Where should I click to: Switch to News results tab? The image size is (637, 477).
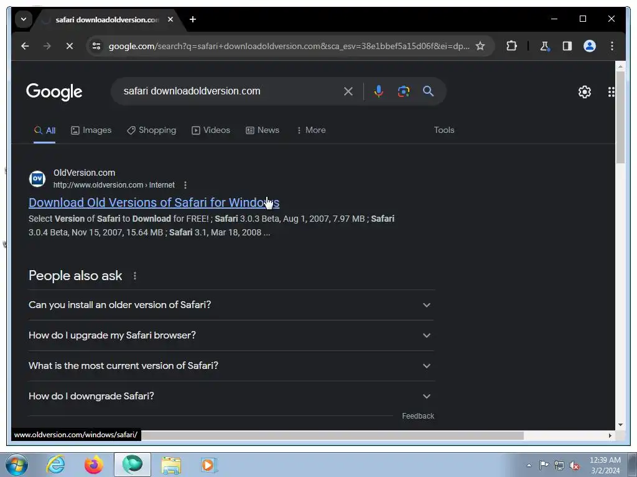(x=263, y=130)
